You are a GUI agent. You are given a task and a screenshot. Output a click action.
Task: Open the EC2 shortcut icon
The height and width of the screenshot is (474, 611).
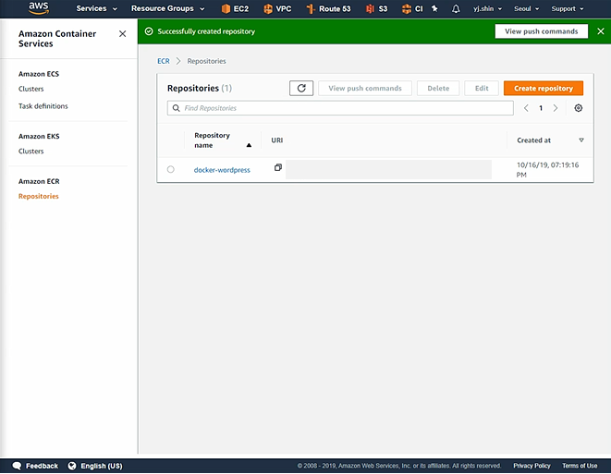tap(226, 8)
